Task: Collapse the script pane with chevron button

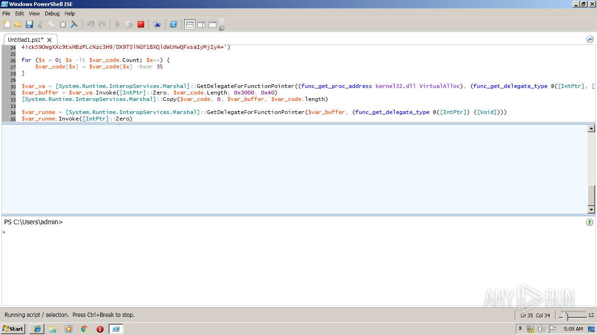Action: click(590, 39)
